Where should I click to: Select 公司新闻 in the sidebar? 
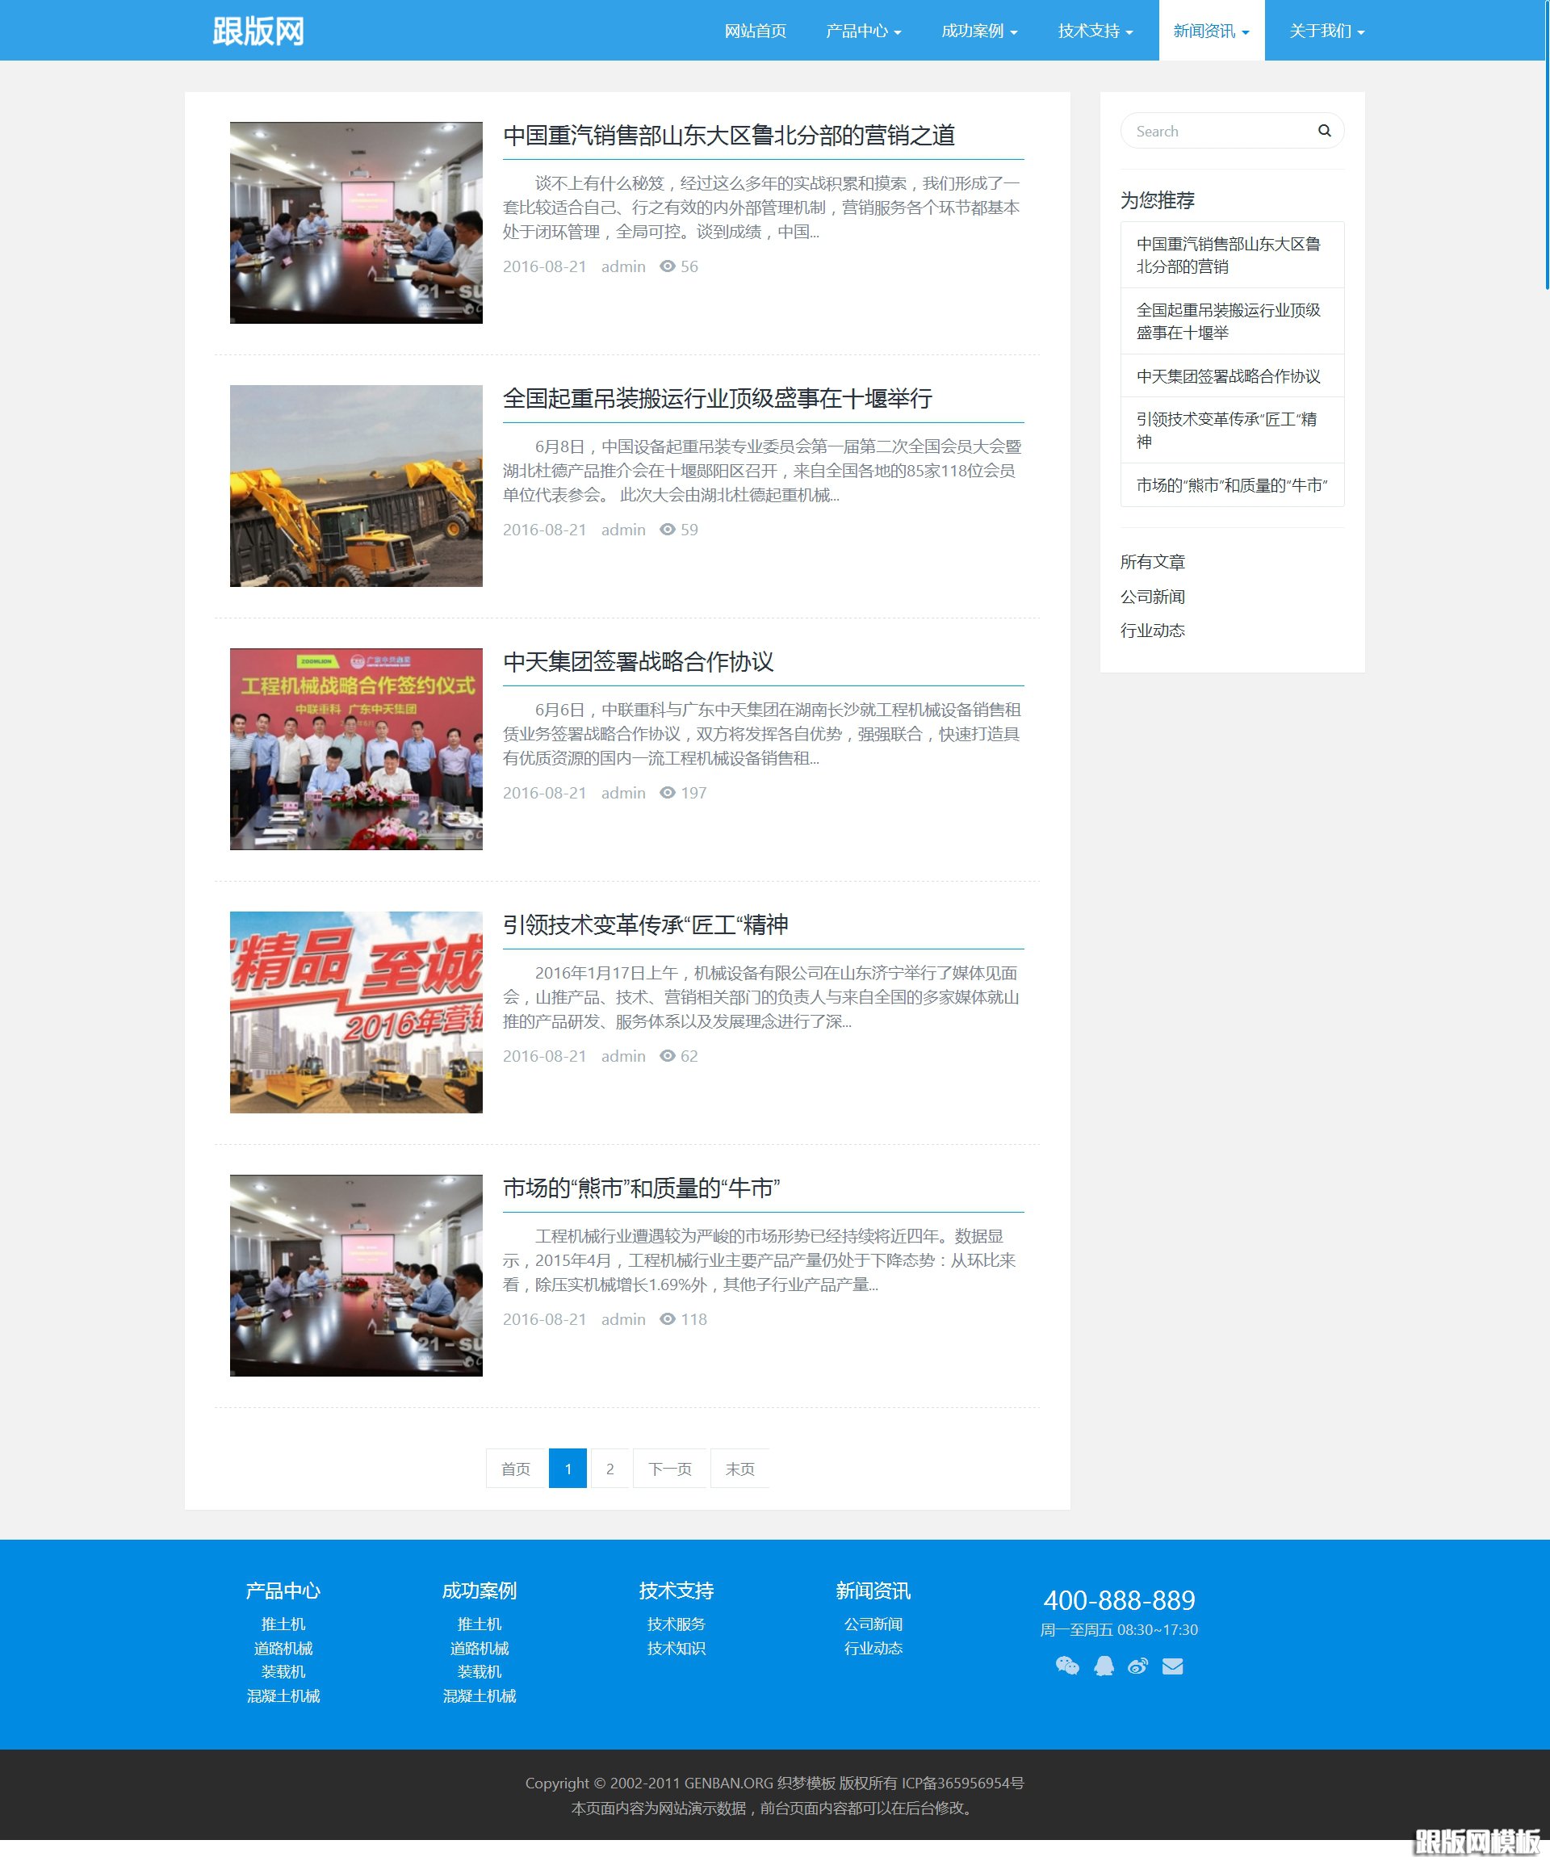click(x=1152, y=597)
